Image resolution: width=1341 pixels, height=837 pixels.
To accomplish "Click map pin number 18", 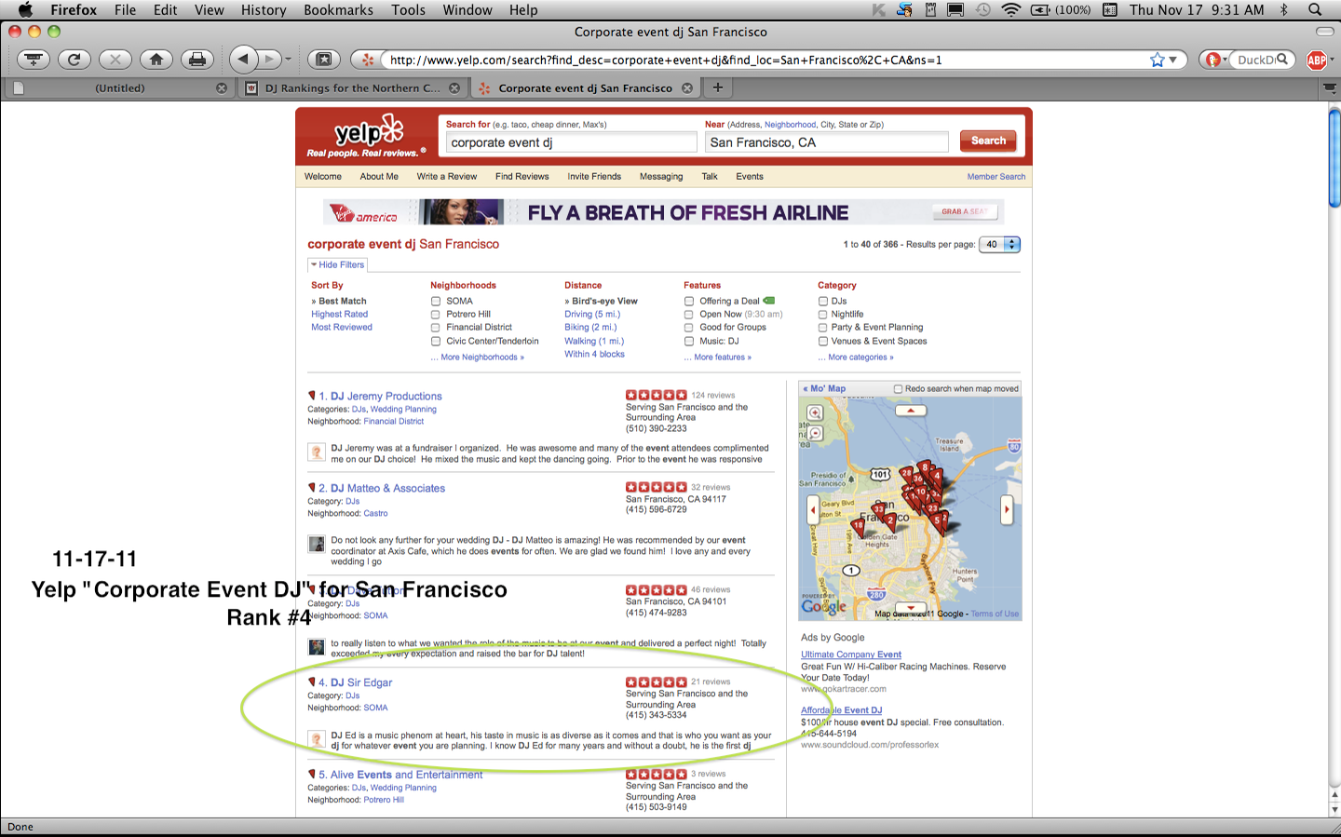I will tap(858, 527).
